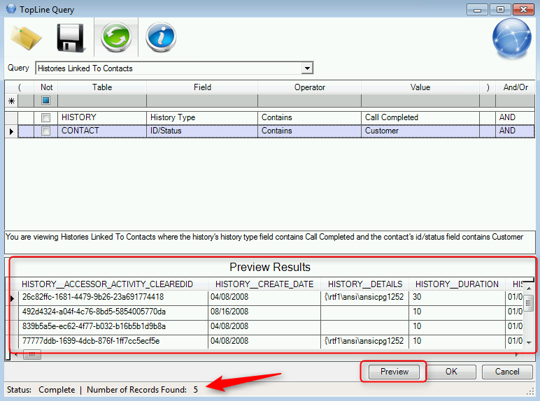Screen dimensions: 540x401
Task: Click the Value column header
Action: point(420,87)
